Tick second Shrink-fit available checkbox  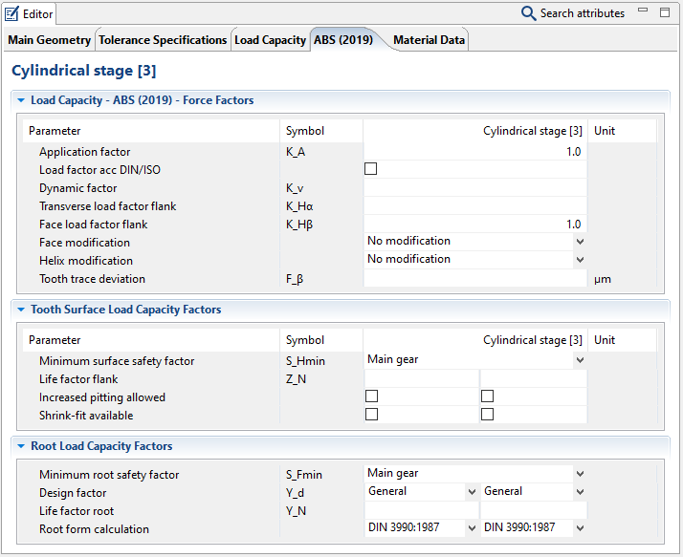point(487,415)
